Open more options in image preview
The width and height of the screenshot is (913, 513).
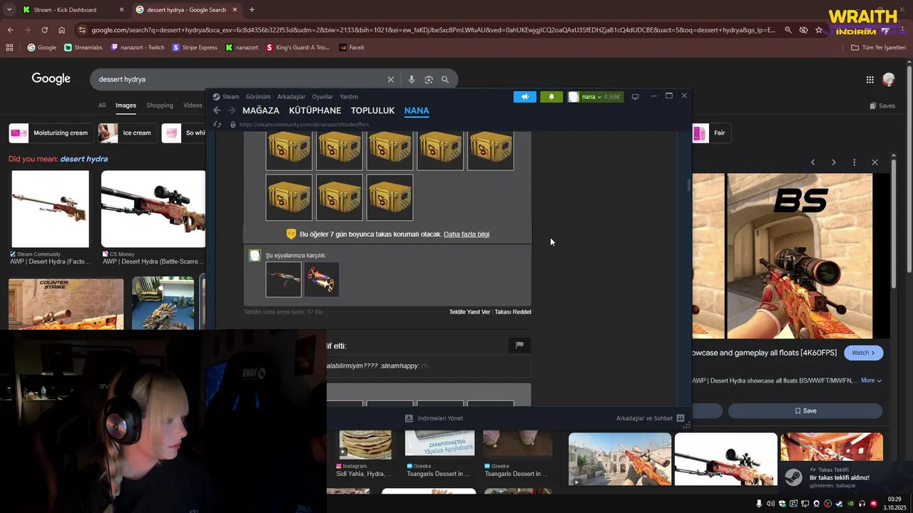click(x=854, y=162)
